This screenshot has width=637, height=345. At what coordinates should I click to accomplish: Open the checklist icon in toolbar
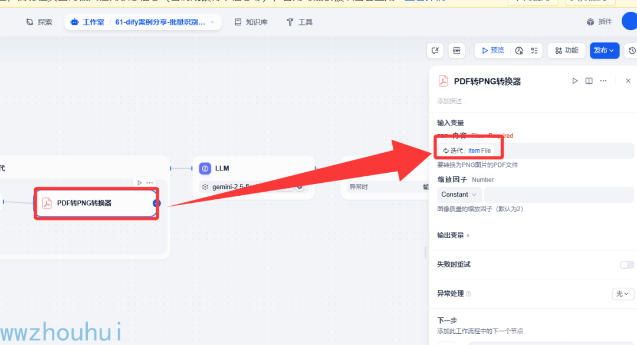pyautogui.click(x=534, y=50)
